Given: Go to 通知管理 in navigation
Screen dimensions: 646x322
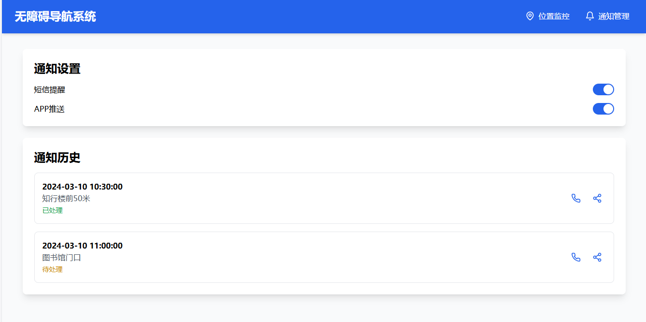Looking at the screenshot, I should click(614, 16).
